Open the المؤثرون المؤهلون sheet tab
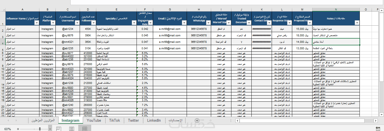The image size is (384, 131). point(43,120)
